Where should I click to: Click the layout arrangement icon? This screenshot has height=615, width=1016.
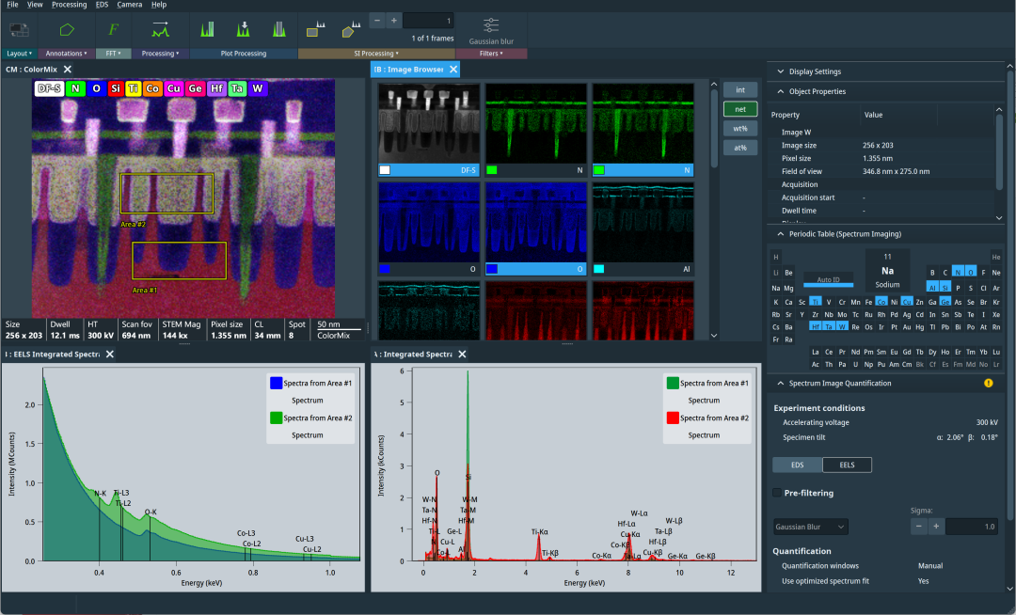point(19,29)
